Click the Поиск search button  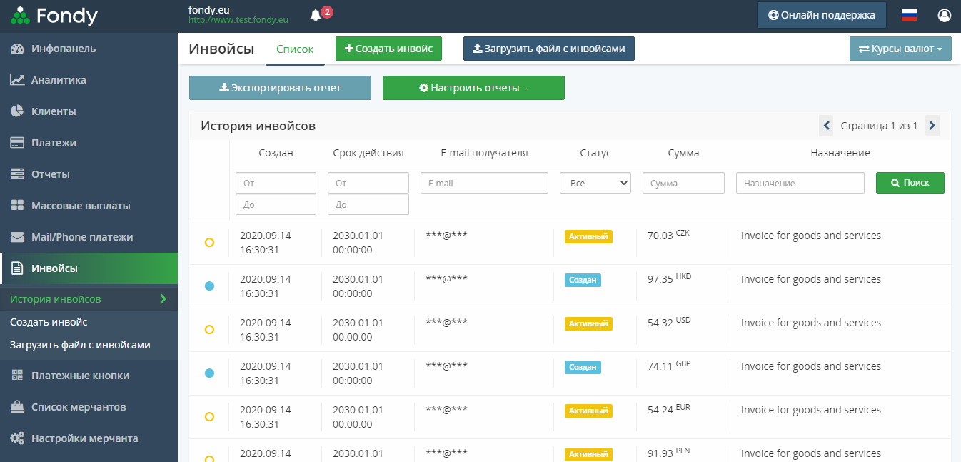click(910, 183)
